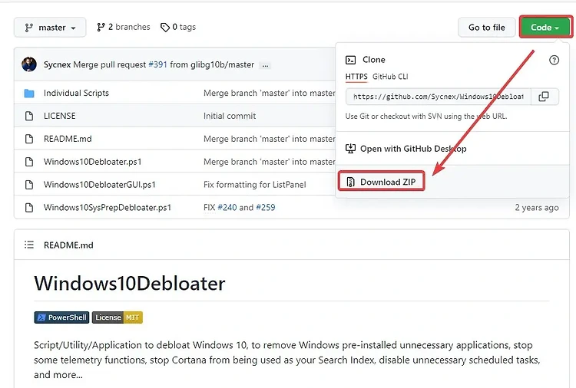Screen dimensions: 576x388
Task: Switch to the HTTPS clone tab
Action: click(356, 77)
